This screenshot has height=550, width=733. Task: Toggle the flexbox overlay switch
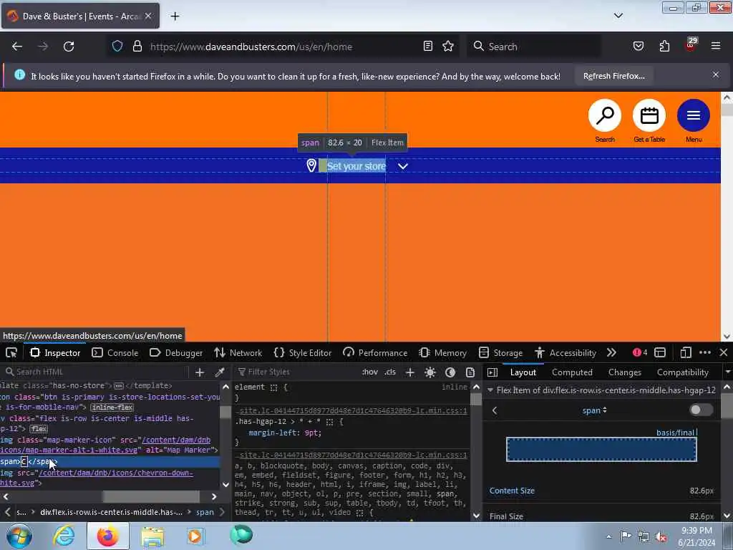tap(702, 410)
